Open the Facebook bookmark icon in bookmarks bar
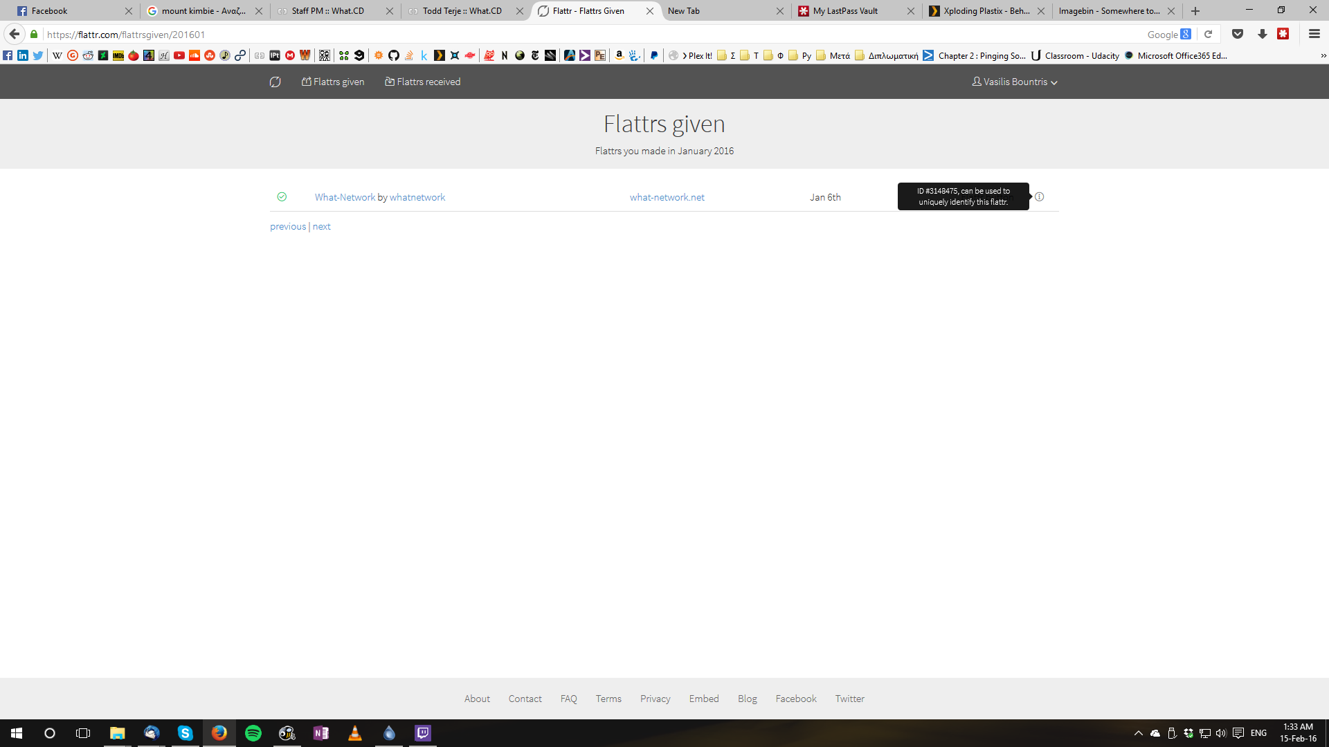 8,55
